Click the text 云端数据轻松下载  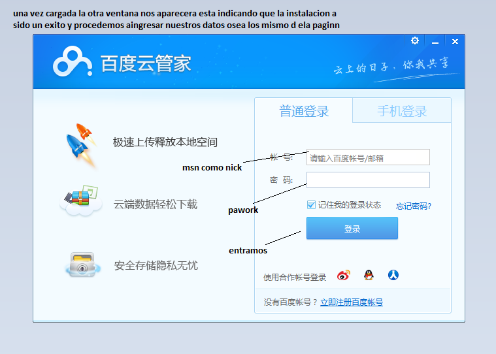(x=156, y=204)
